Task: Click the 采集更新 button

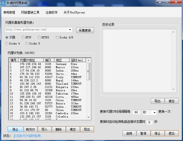Action: coord(85,30)
